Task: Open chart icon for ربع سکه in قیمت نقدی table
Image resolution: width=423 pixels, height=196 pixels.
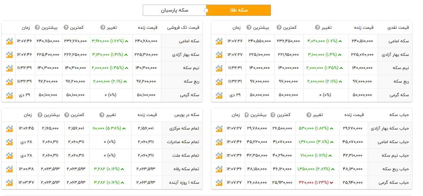Action: tap(219, 82)
